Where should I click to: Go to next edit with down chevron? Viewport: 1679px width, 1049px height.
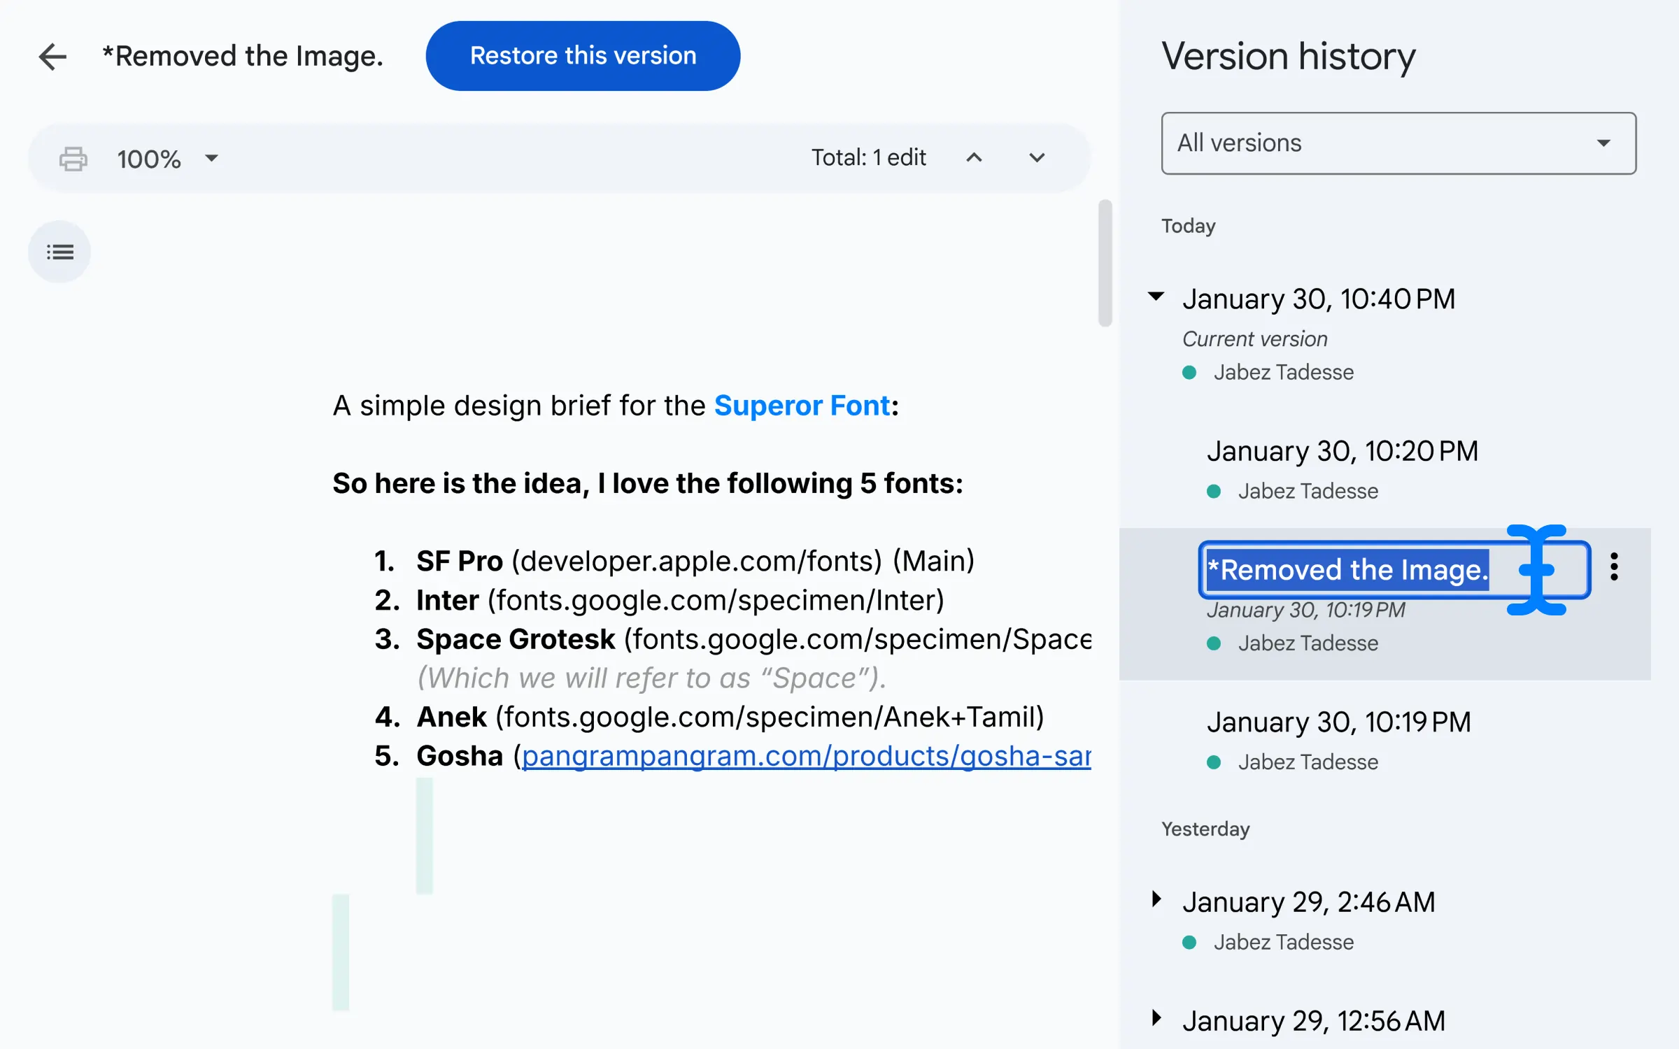[x=1037, y=158]
